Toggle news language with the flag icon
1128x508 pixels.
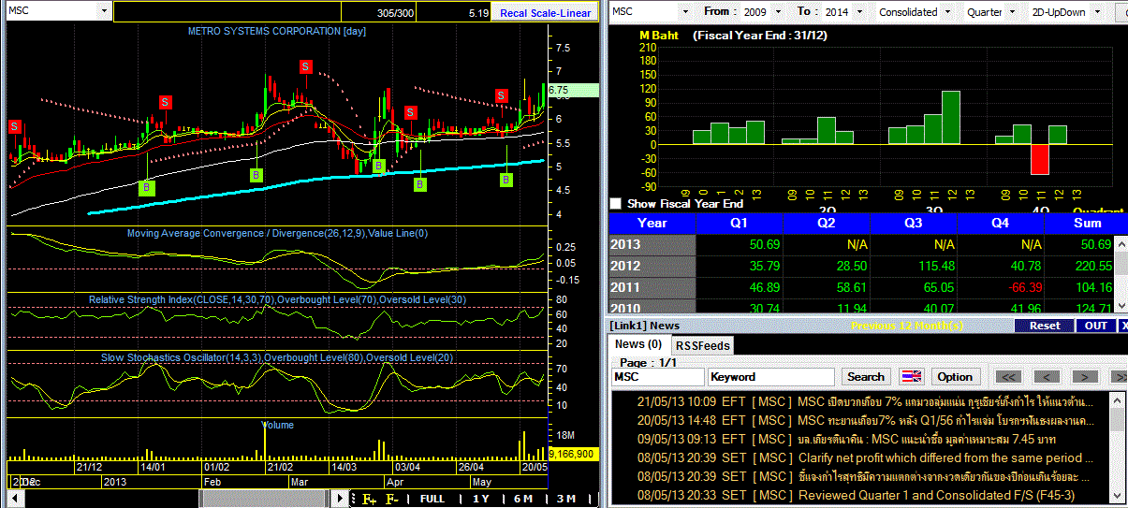pos(911,377)
